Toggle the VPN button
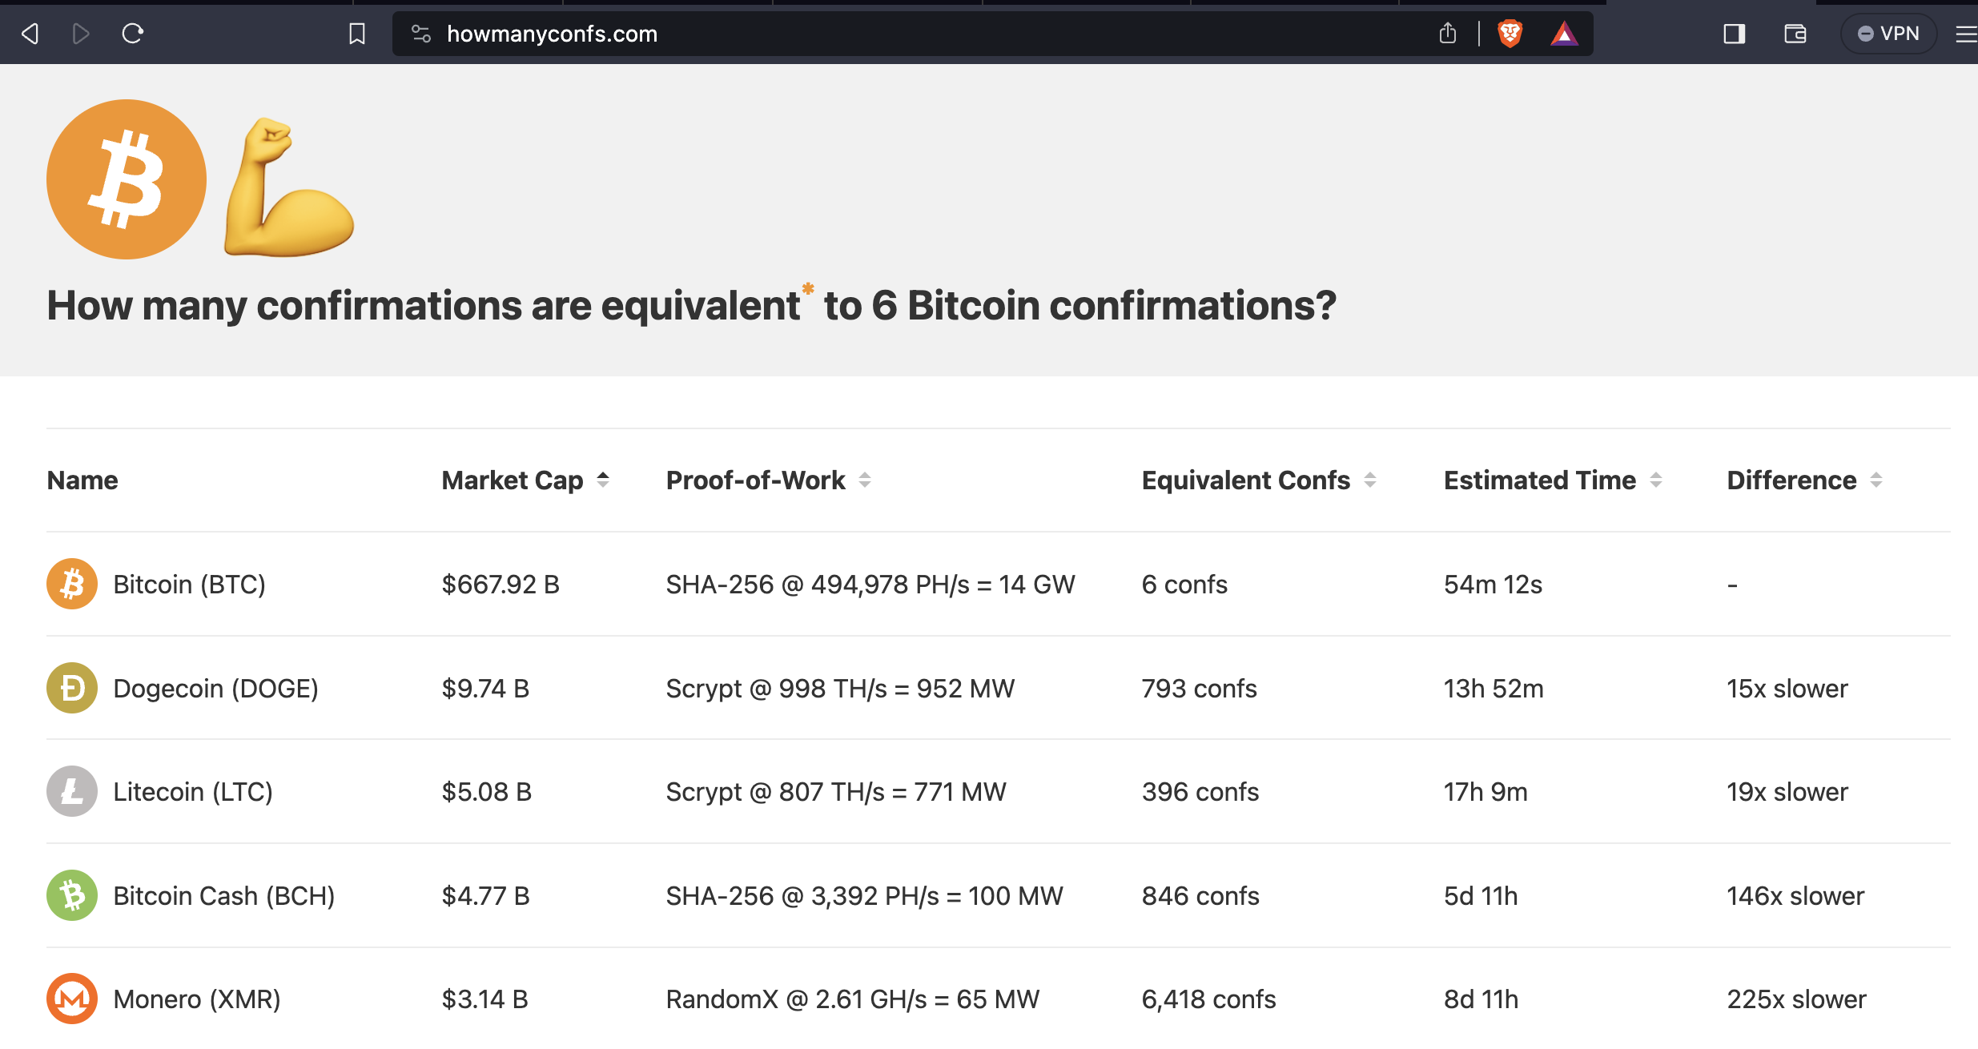1978x1049 pixels. (1888, 34)
